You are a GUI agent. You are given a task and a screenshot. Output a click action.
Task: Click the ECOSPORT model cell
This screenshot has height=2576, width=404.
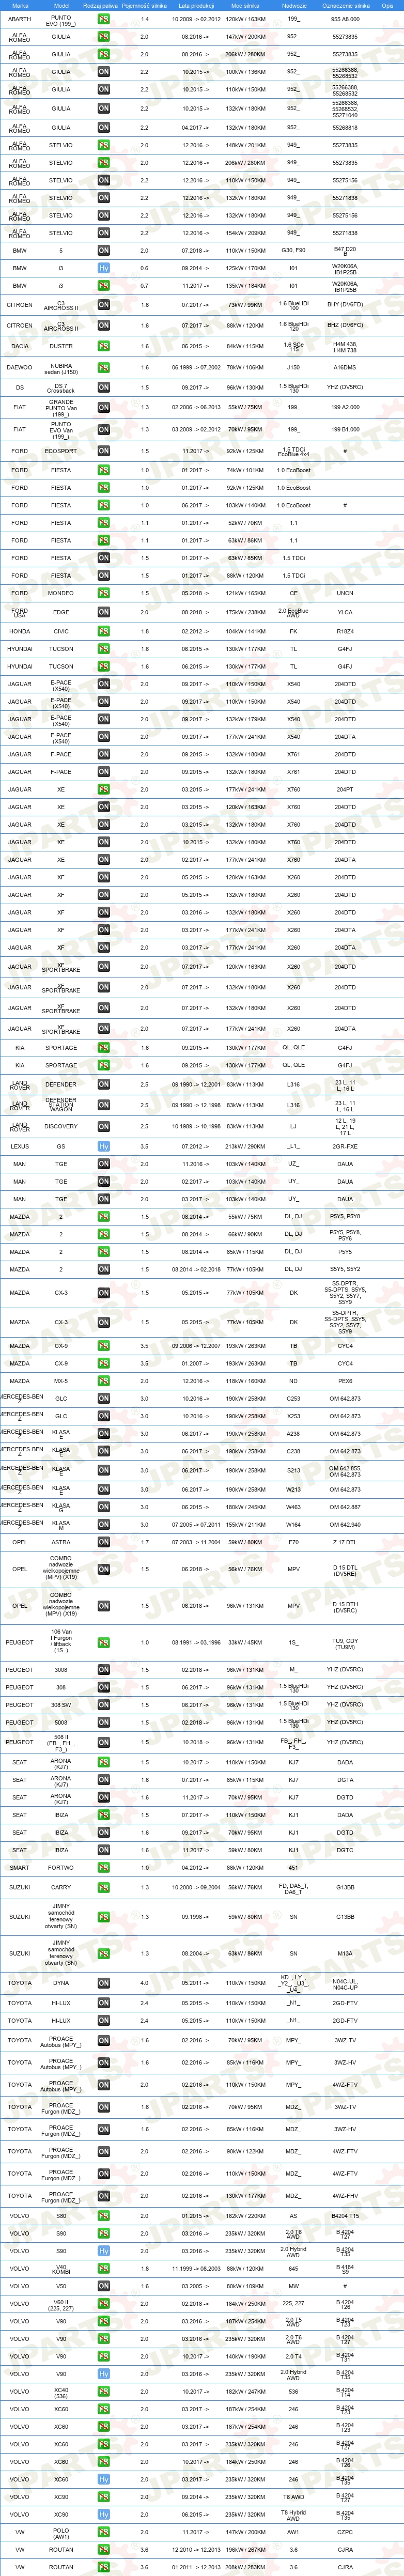61,451
